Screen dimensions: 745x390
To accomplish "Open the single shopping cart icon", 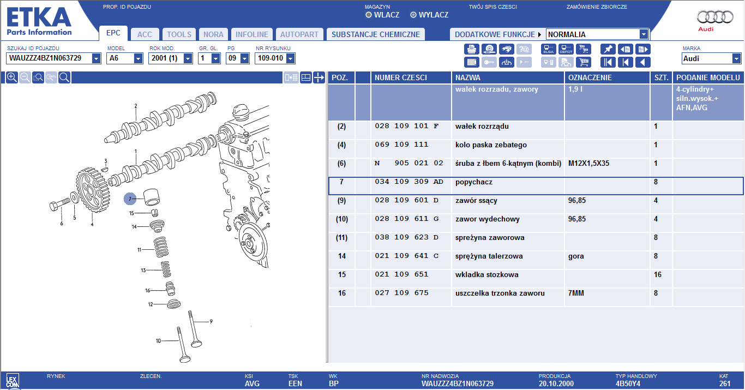I will (x=584, y=62).
